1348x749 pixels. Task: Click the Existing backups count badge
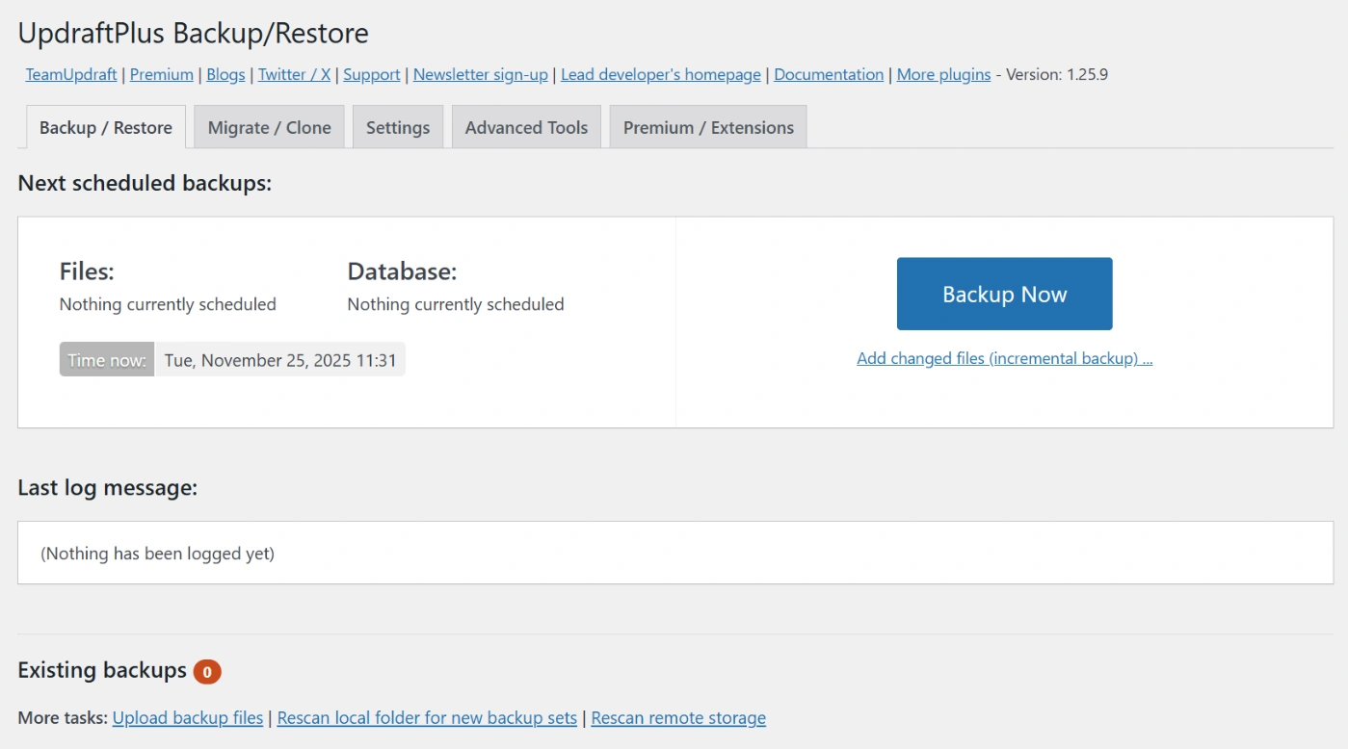207,671
